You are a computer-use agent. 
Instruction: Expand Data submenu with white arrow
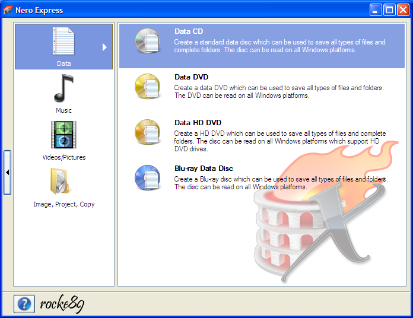click(x=104, y=47)
